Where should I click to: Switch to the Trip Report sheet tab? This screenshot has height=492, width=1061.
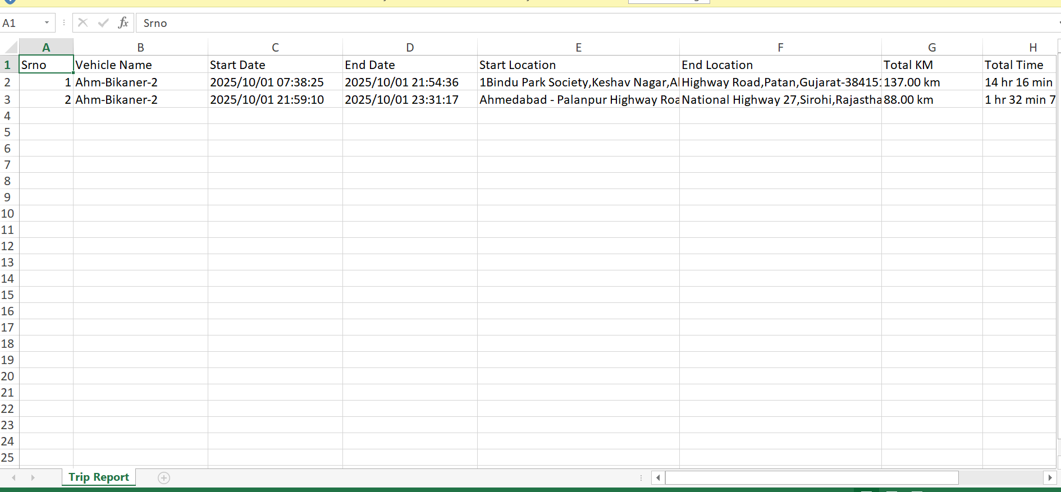click(x=99, y=477)
